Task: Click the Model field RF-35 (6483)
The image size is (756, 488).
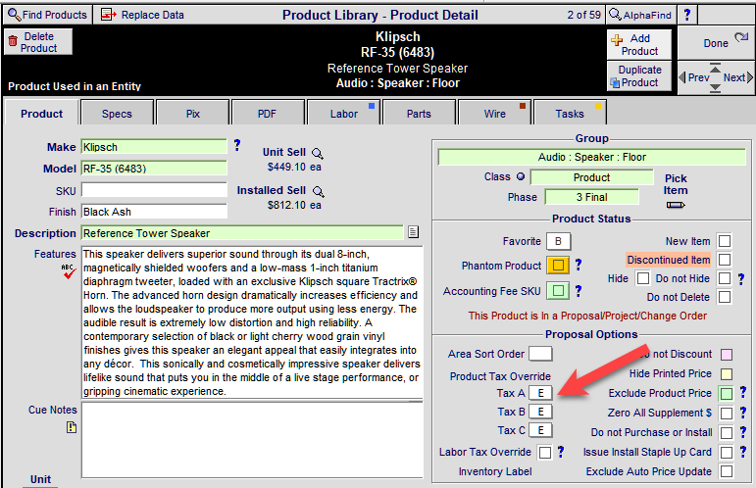Action: click(154, 169)
